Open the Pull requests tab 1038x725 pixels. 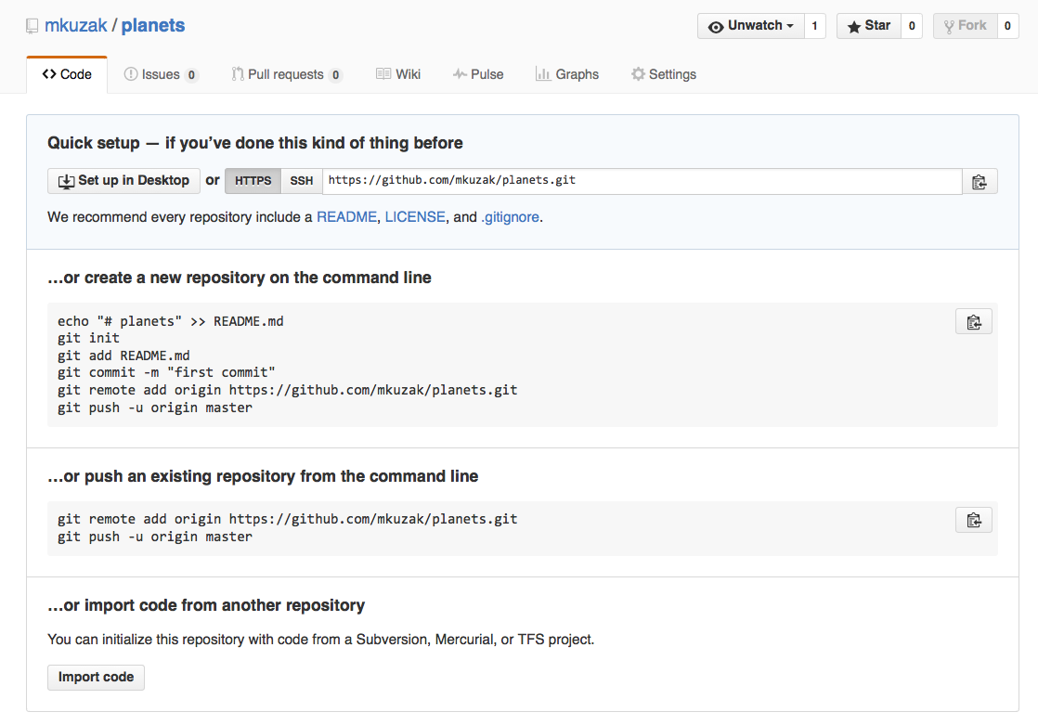tap(287, 73)
